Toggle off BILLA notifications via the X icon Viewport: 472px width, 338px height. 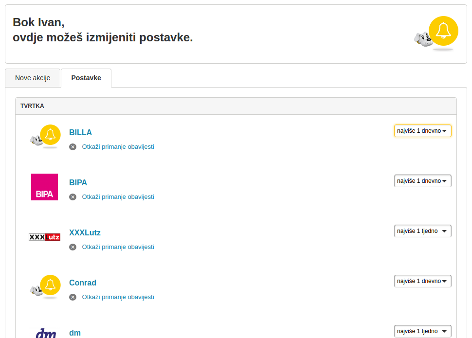pyautogui.click(x=73, y=146)
